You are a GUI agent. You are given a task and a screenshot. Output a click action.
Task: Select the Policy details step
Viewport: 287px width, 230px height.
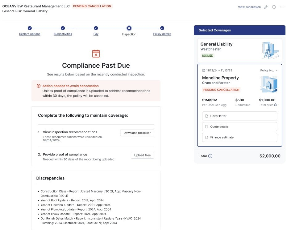[162, 34]
